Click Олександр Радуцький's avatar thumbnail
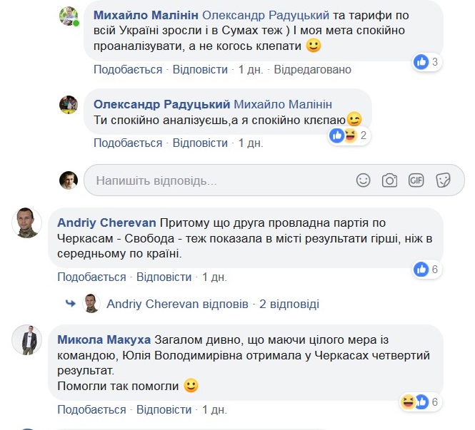The image size is (475, 430). pos(68,104)
